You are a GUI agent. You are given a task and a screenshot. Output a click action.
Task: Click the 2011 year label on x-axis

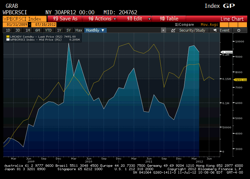[x=149, y=162]
